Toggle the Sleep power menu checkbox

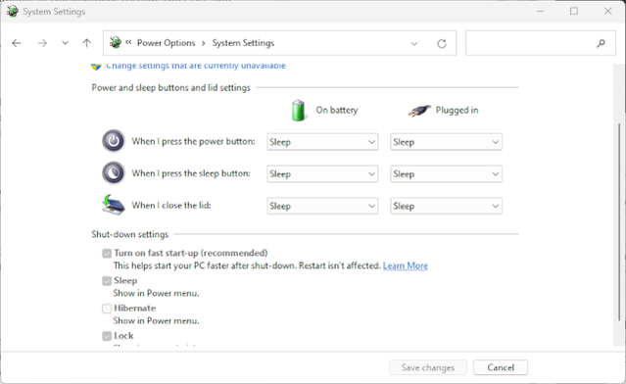107,280
